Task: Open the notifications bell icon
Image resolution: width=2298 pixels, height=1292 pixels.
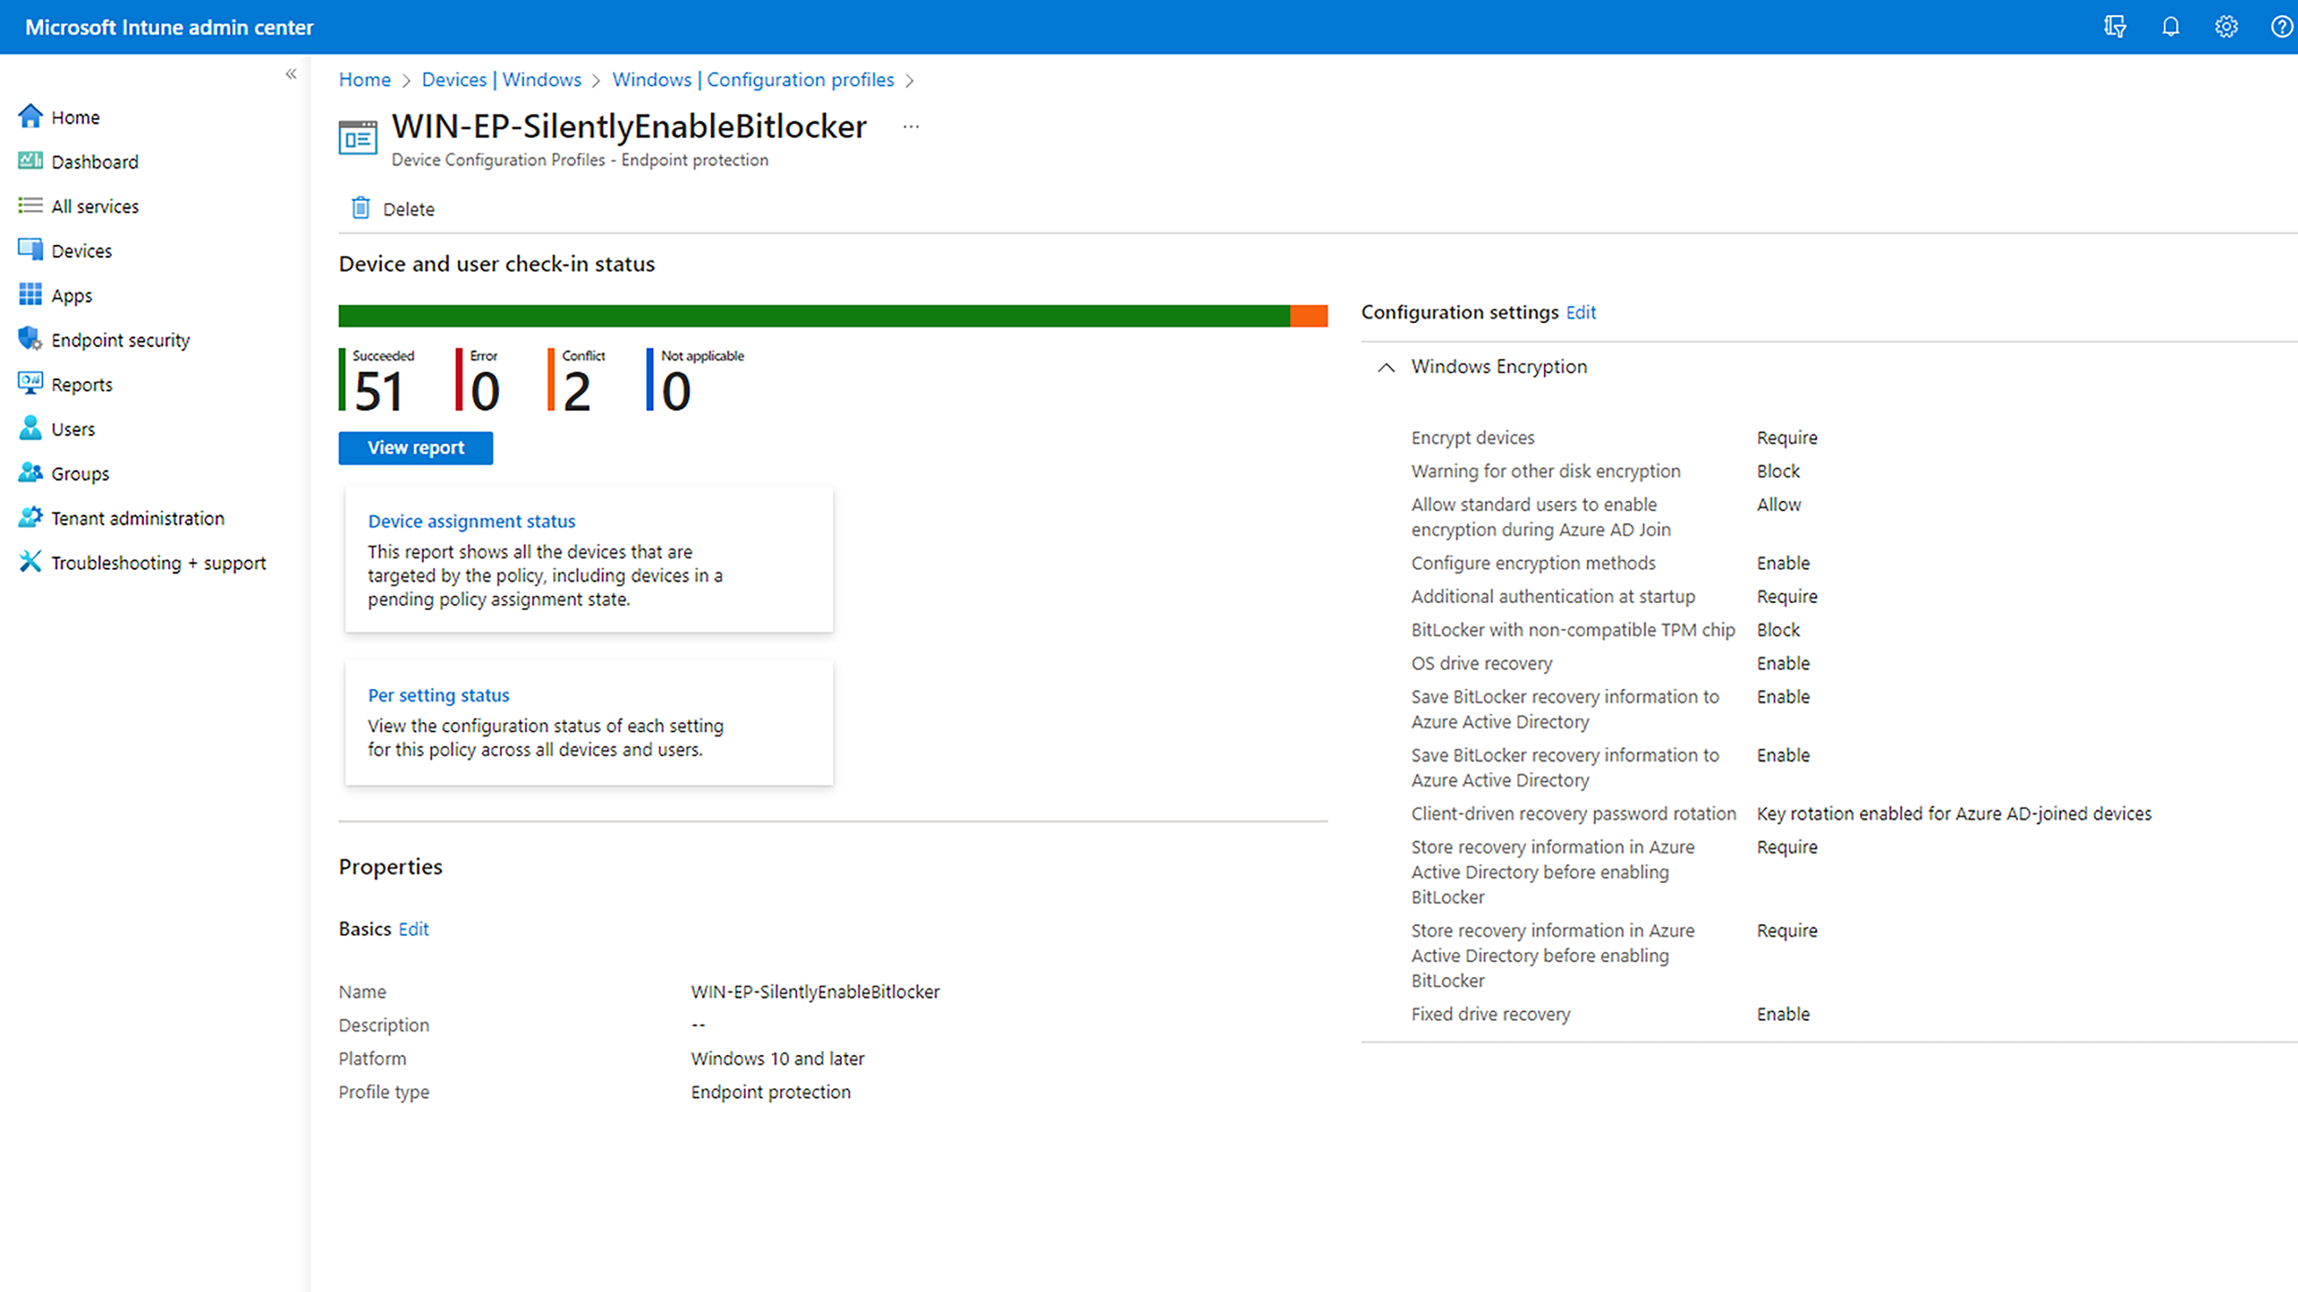Action: click(x=2171, y=27)
